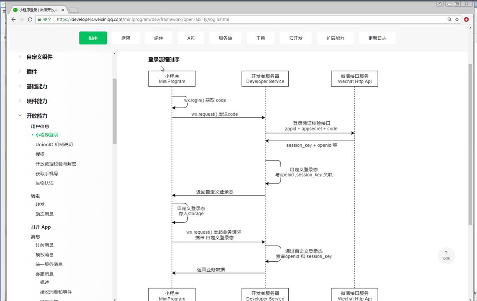Click the top 小程序 MiniProgram diagram box
Screen dimensions: 477x301
coord(172,79)
